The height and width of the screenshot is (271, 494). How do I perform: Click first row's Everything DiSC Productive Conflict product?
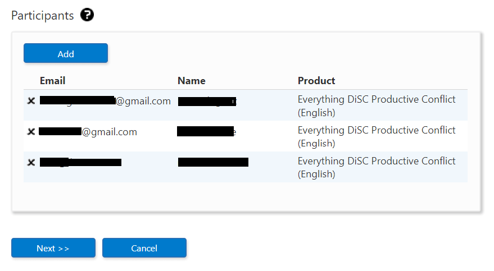[x=377, y=105]
